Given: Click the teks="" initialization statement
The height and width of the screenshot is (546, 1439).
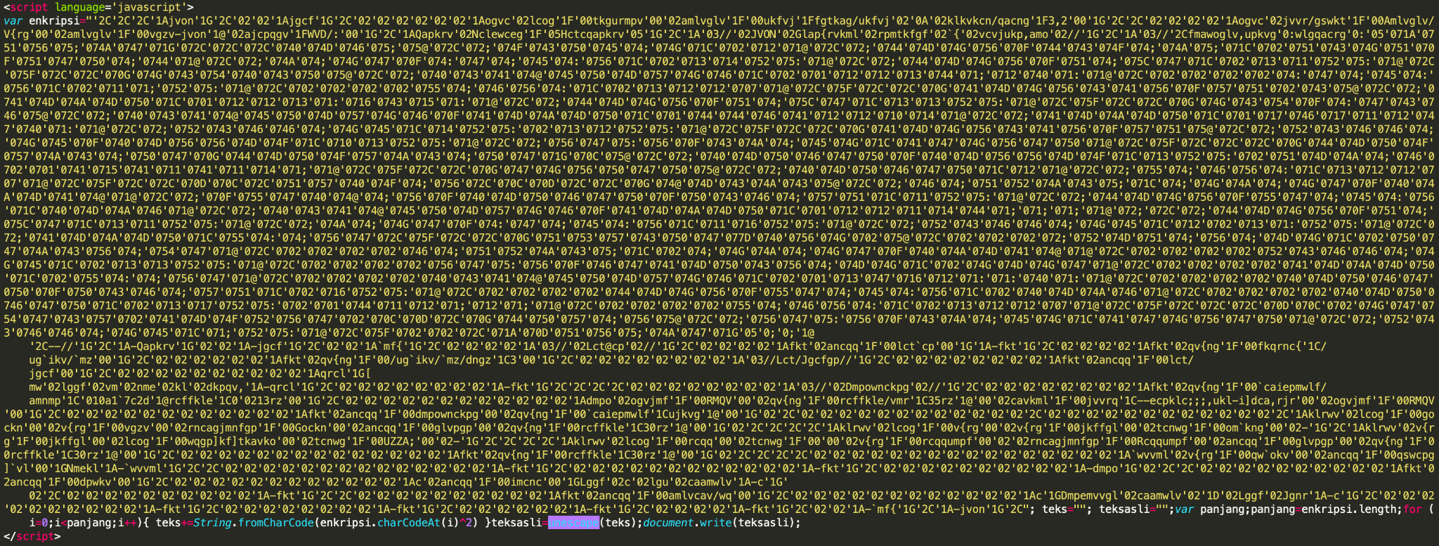Looking at the screenshot, I should 1064,509.
